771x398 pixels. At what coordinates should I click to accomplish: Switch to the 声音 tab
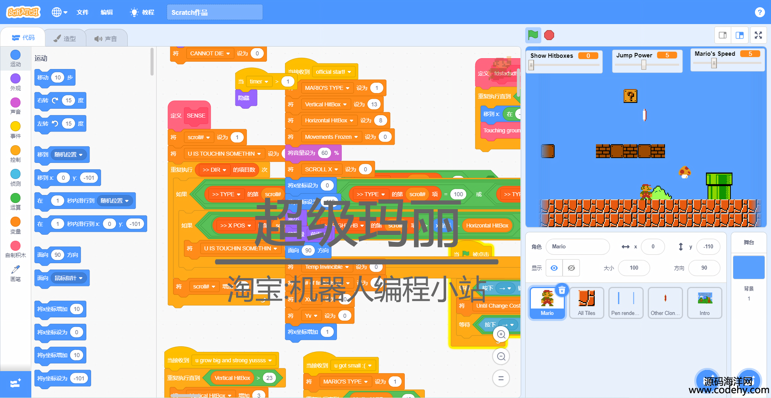pos(106,39)
